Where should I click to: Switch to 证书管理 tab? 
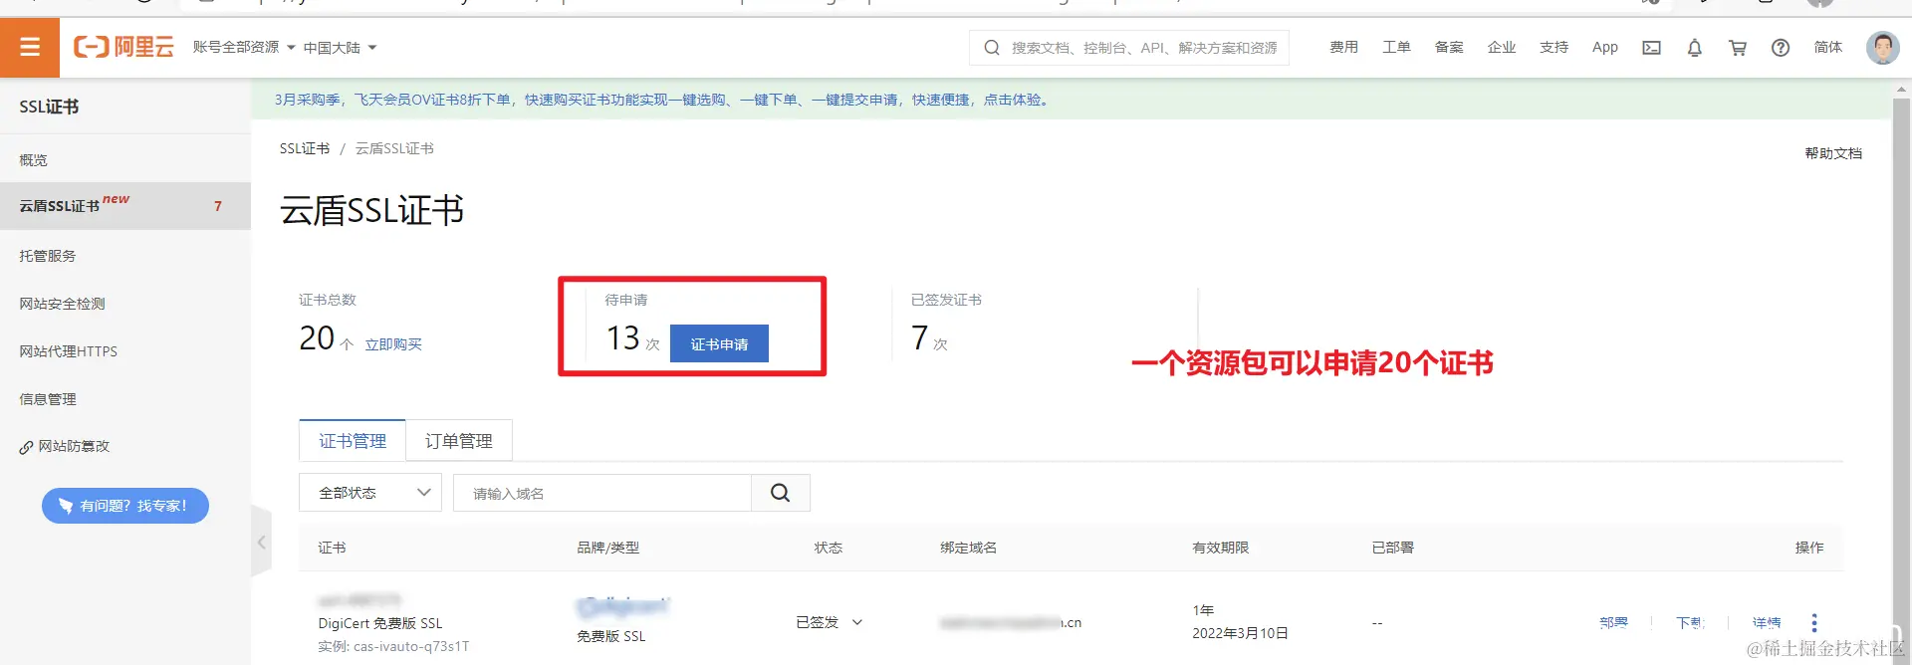[353, 441]
